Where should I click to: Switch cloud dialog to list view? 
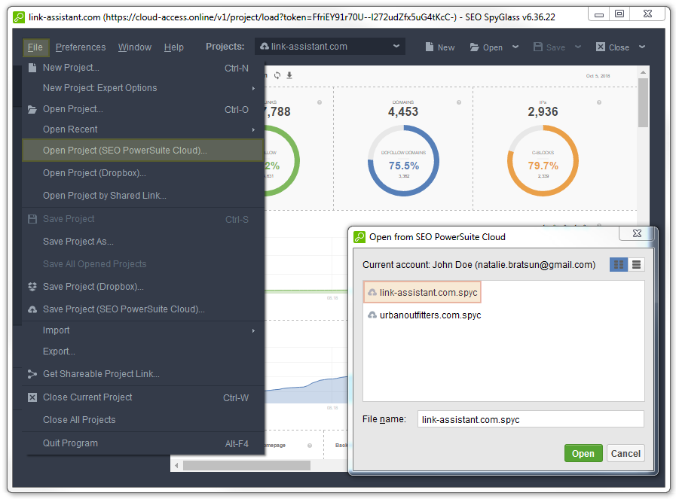[x=636, y=264]
